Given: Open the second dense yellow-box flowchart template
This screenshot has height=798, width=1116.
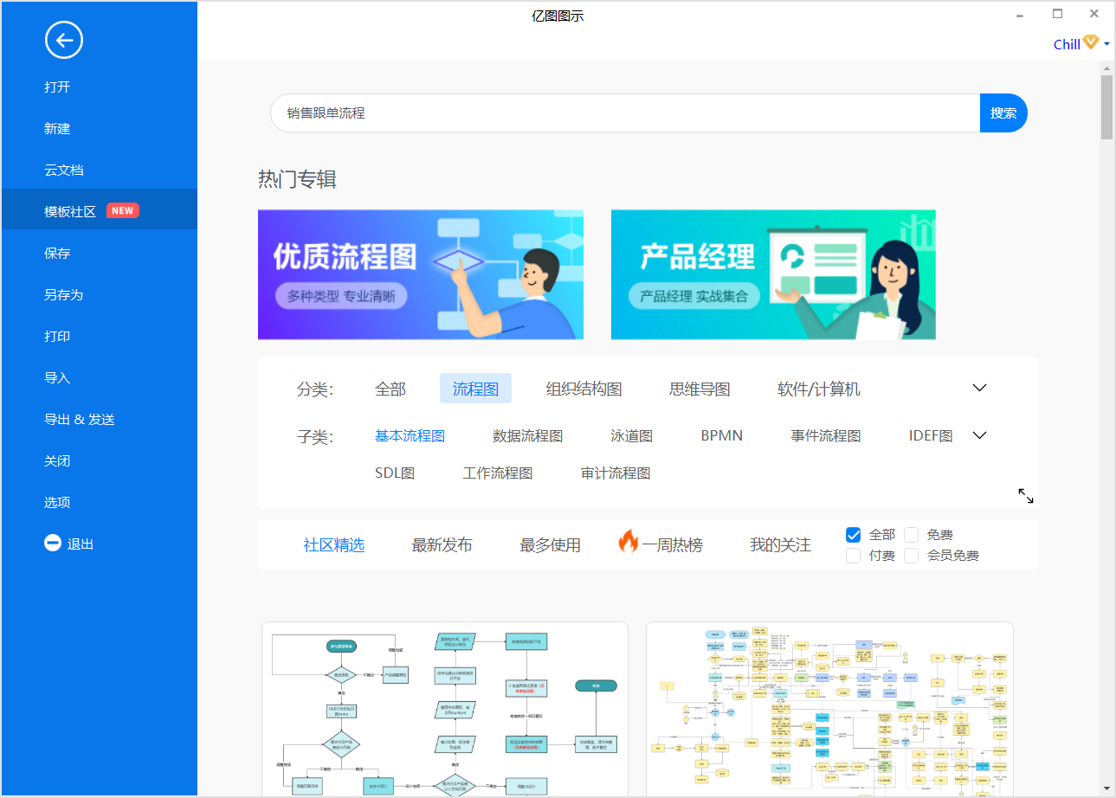Looking at the screenshot, I should [x=829, y=709].
